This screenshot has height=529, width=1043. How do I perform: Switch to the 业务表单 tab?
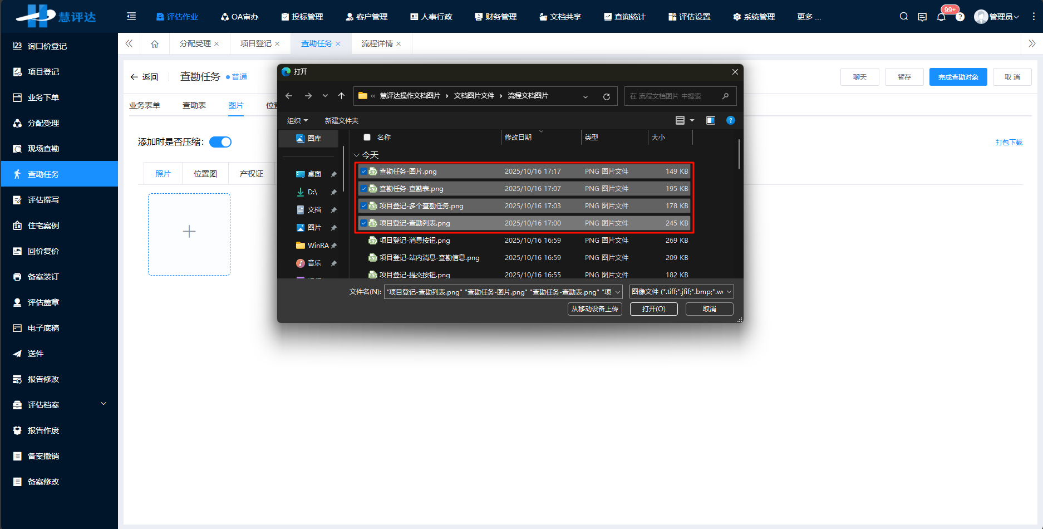(x=144, y=105)
